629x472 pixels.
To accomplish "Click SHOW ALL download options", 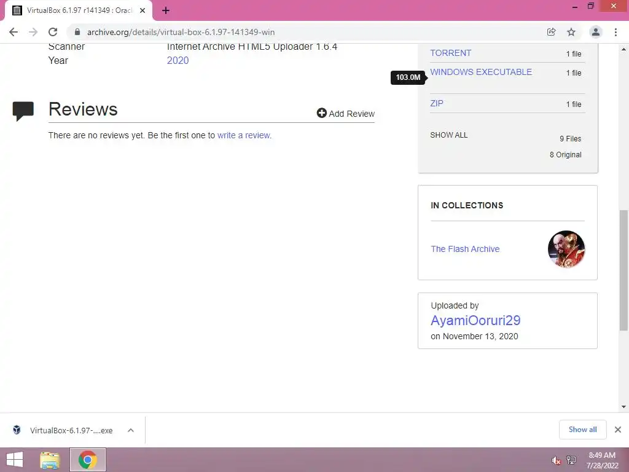I will pos(449,135).
